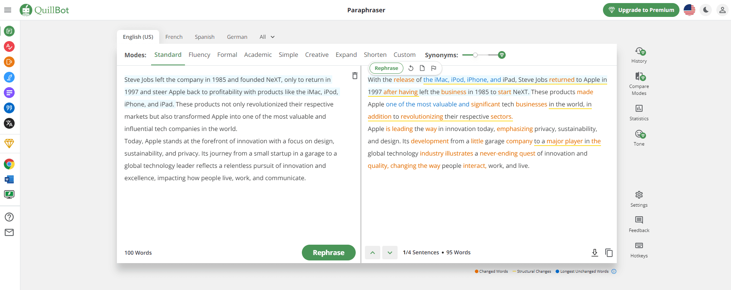Viewport: 731px width, 290px height.
Task: Delete input text with trash icon
Action: [x=355, y=76]
